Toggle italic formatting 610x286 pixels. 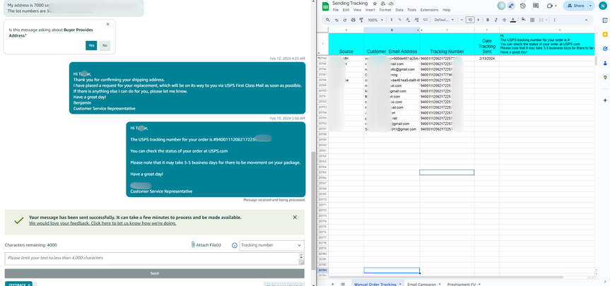[496, 20]
